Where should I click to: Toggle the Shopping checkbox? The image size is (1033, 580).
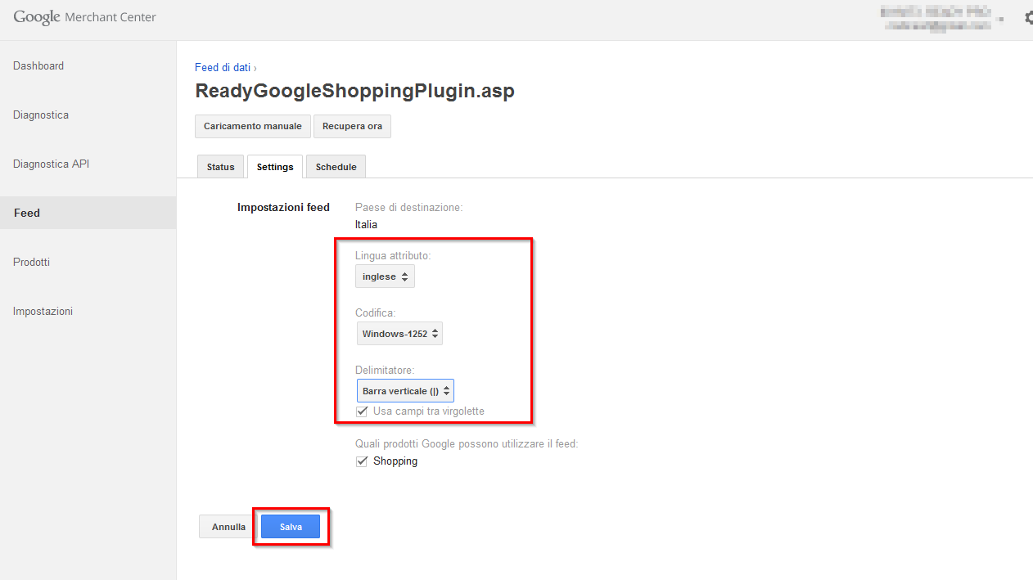click(x=362, y=461)
